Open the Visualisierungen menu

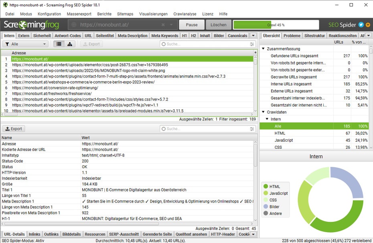(153, 14)
